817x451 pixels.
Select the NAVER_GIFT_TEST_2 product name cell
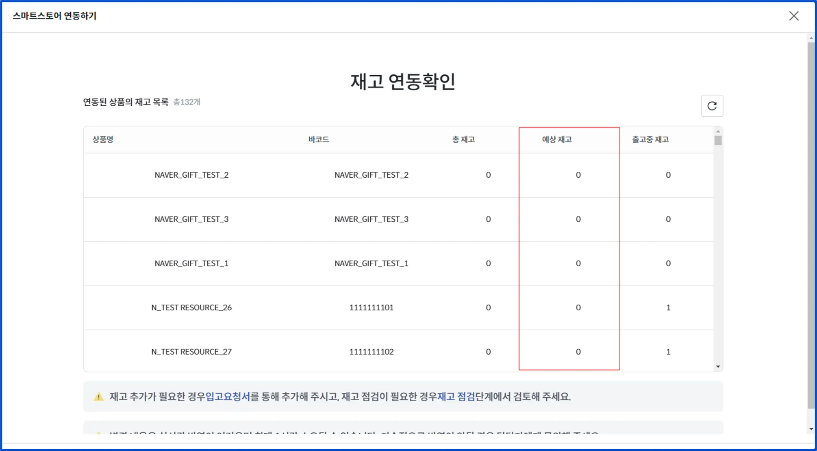191,175
